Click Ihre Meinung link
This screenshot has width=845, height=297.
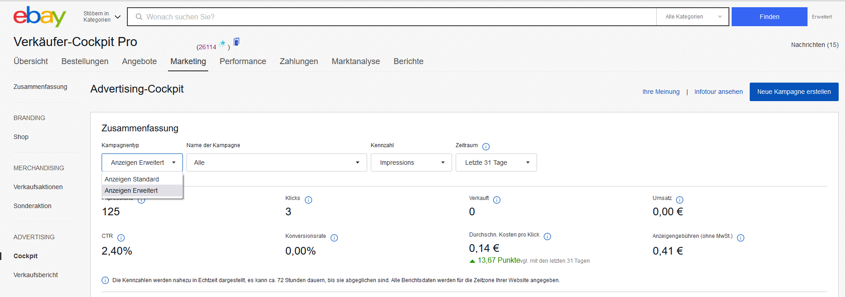tap(661, 92)
